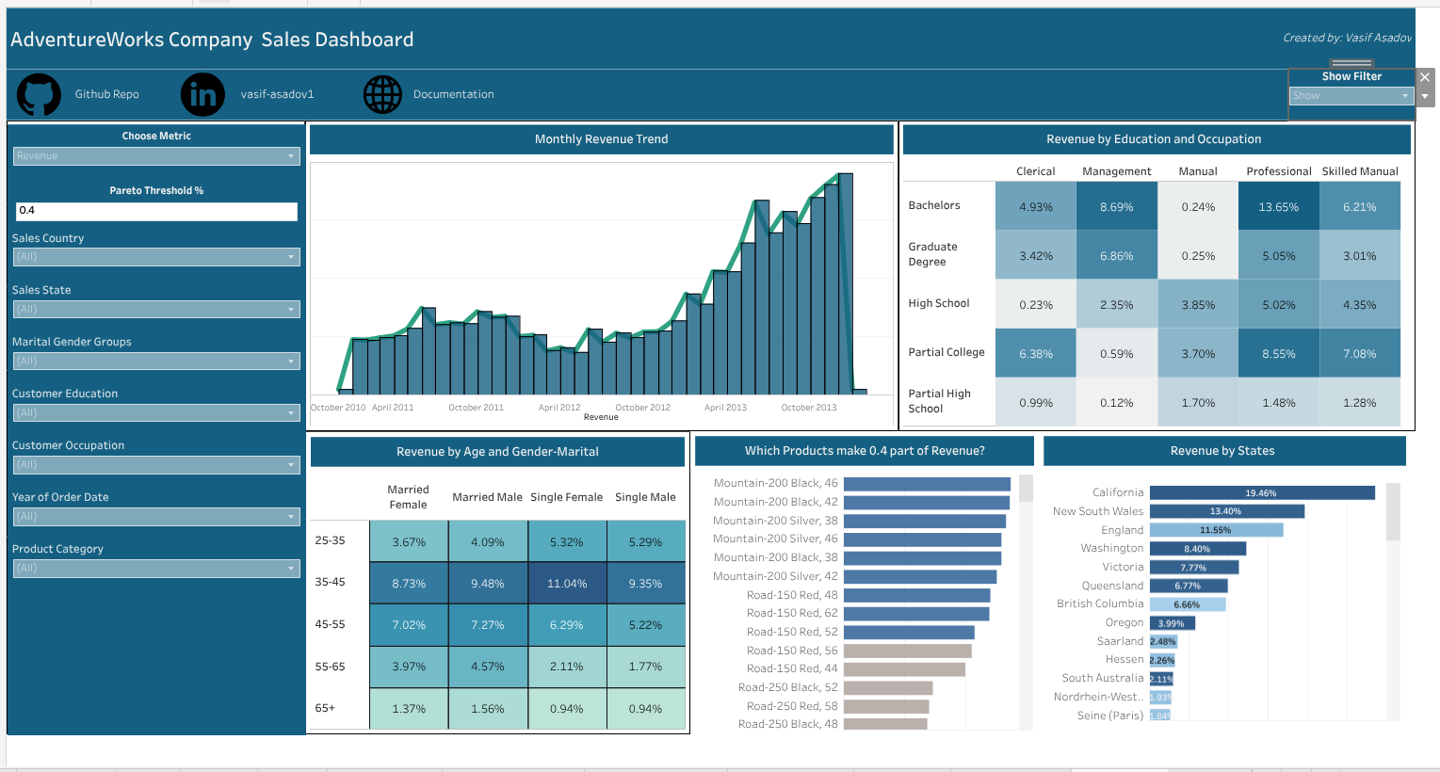Viewport: 1440px width, 772px height.
Task: Open the Marital Gender Groups dropdown
Action: (x=156, y=361)
